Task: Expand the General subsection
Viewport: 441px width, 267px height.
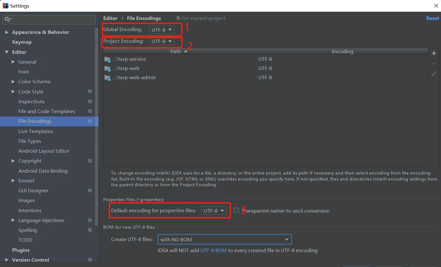Action: [13, 62]
